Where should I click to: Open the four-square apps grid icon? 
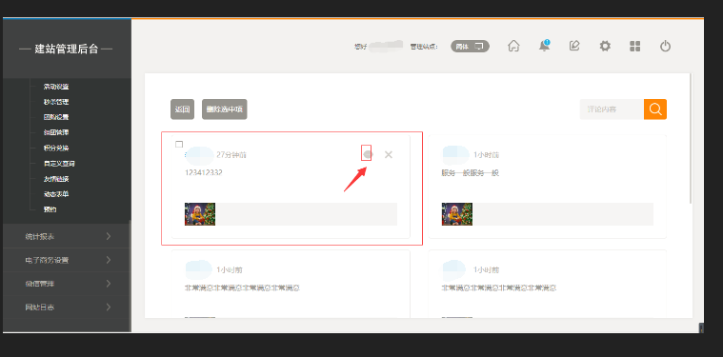click(x=635, y=46)
